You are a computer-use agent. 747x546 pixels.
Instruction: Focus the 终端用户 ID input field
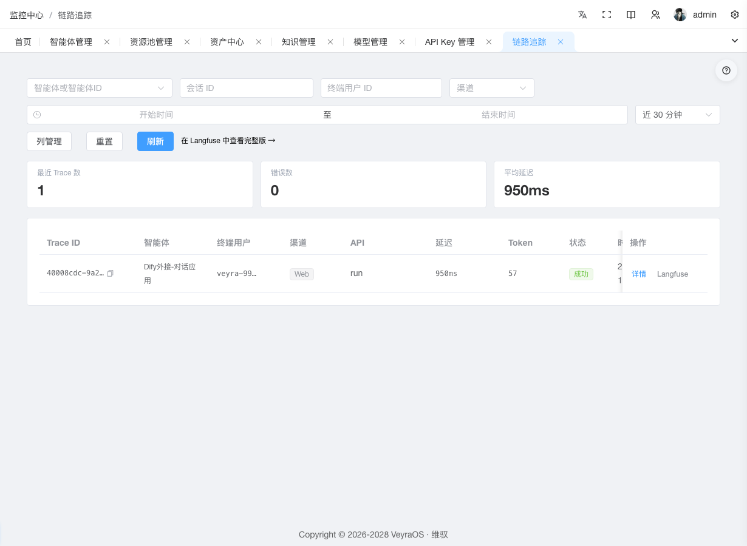pos(381,88)
